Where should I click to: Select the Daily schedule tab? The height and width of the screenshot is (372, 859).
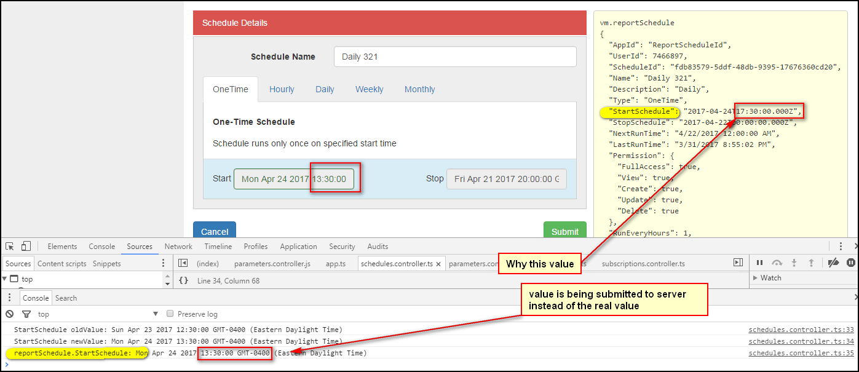point(325,89)
